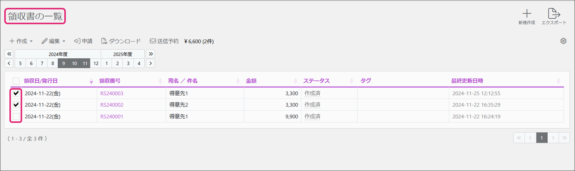
Task: Jump to previous fiscal year with double-left arrow
Action: (x=9, y=54)
